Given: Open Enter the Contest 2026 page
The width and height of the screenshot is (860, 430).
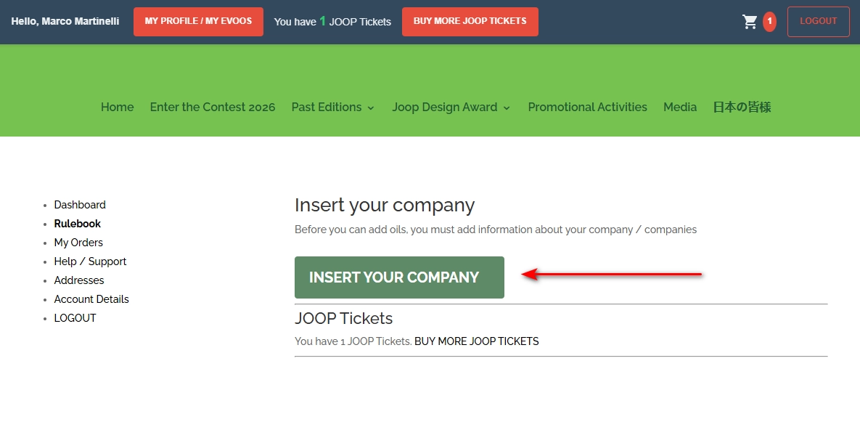Looking at the screenshot, I should click(x=213, y=107).
